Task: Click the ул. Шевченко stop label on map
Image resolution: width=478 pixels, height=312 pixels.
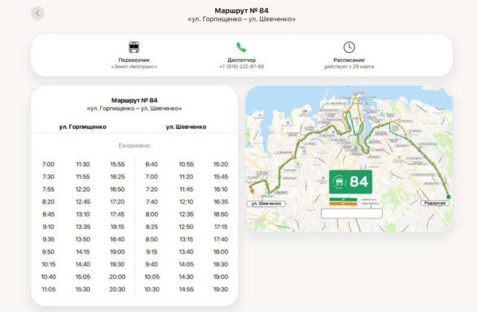Action: pyautogui.click(x=265, y=203)
